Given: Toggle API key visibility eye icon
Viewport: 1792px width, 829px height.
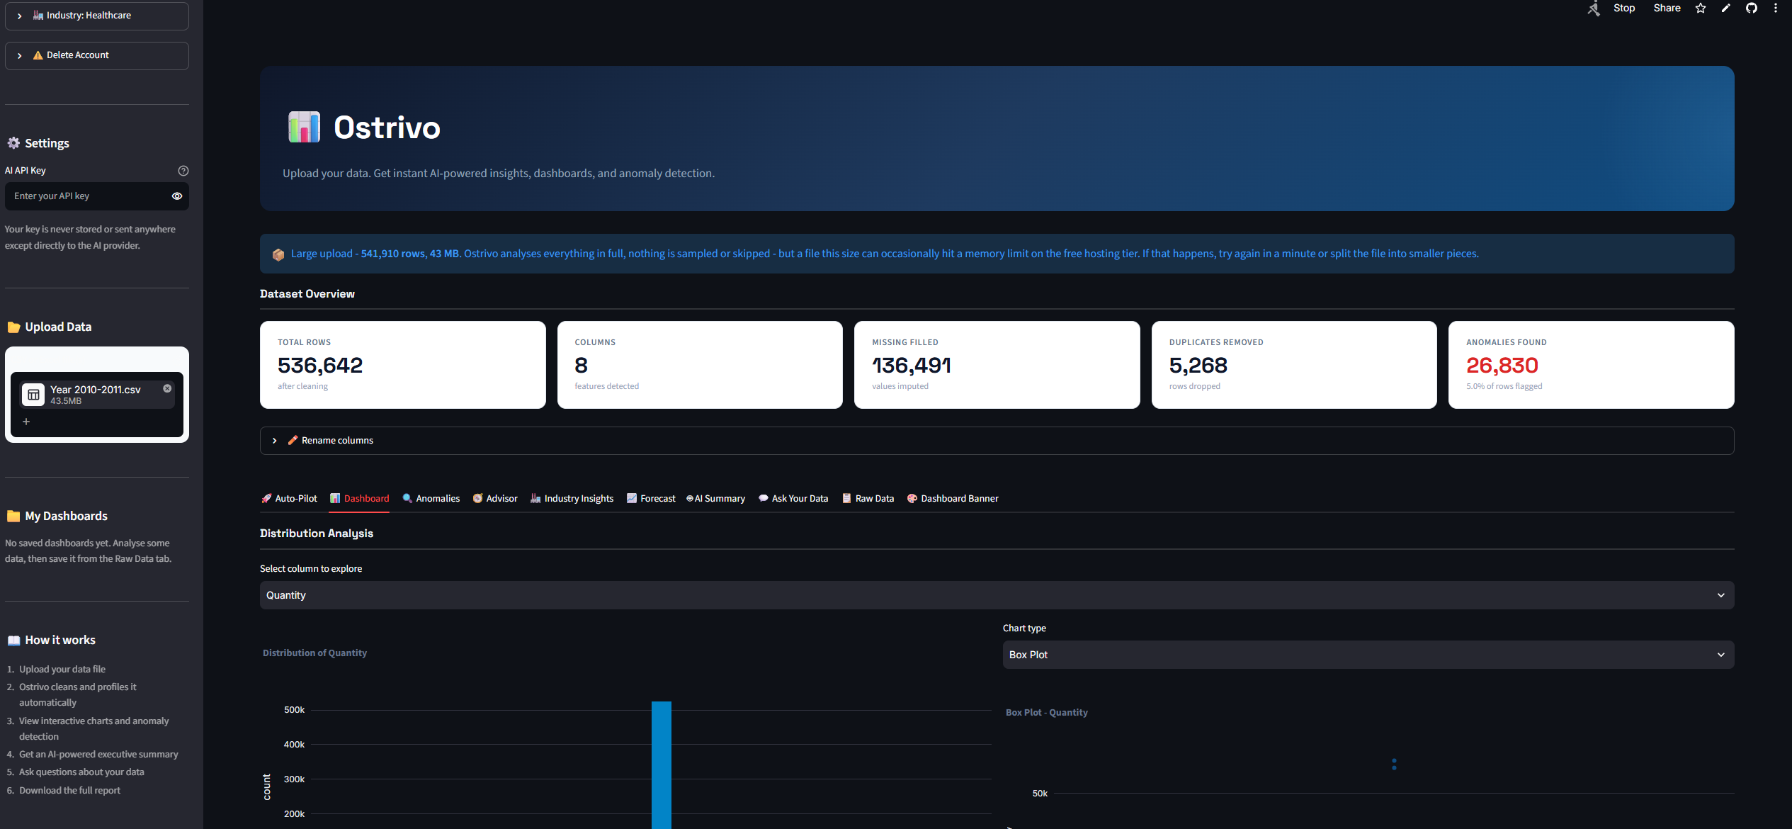Looking at the screenshot, I should (x=177, y=196).
